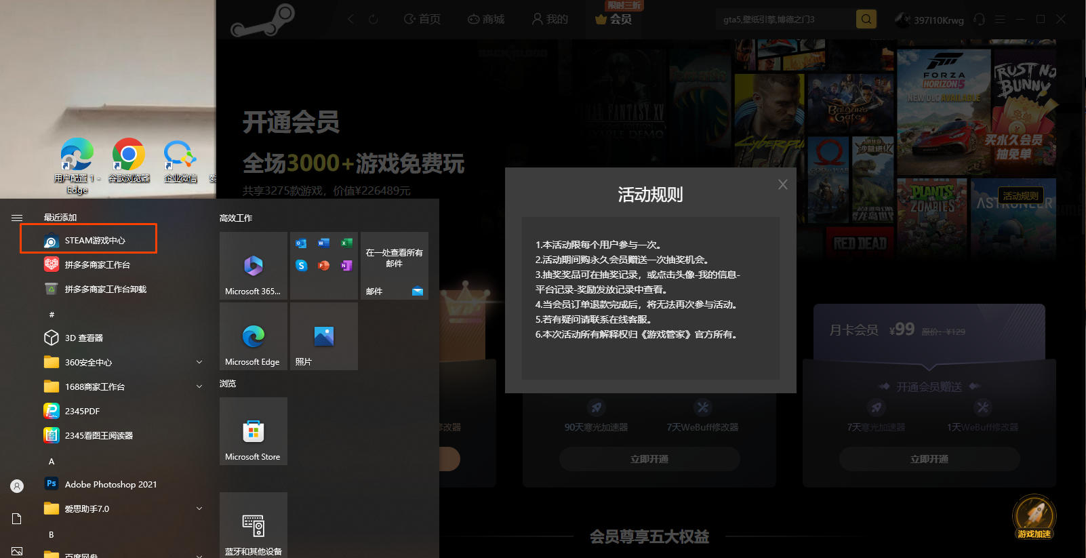Image resolution: width=1086 pixels, height=558 pixels.
Task: Jump to the # letter group header
Action: (52, 315)
